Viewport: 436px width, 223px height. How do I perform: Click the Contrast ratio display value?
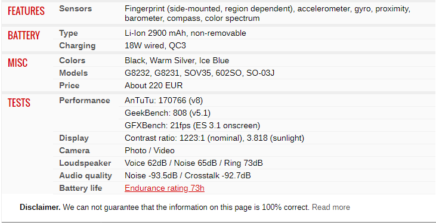(x=214, y=138)
